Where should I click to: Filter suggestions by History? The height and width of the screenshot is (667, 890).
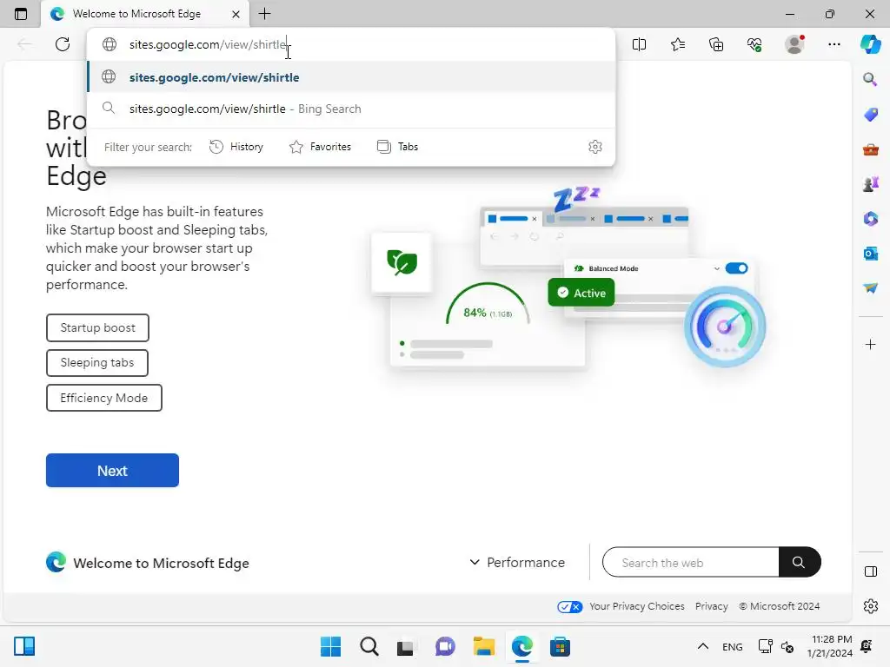click(x=236, y=147)
